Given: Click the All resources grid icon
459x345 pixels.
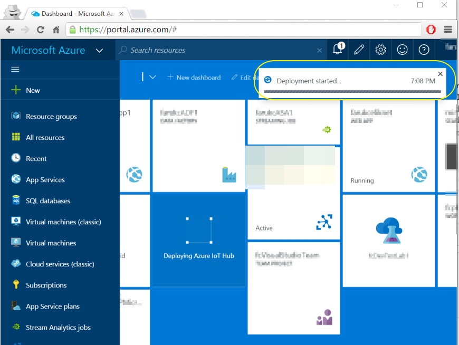Looking at the screenshot, I should tap(16, 137).
